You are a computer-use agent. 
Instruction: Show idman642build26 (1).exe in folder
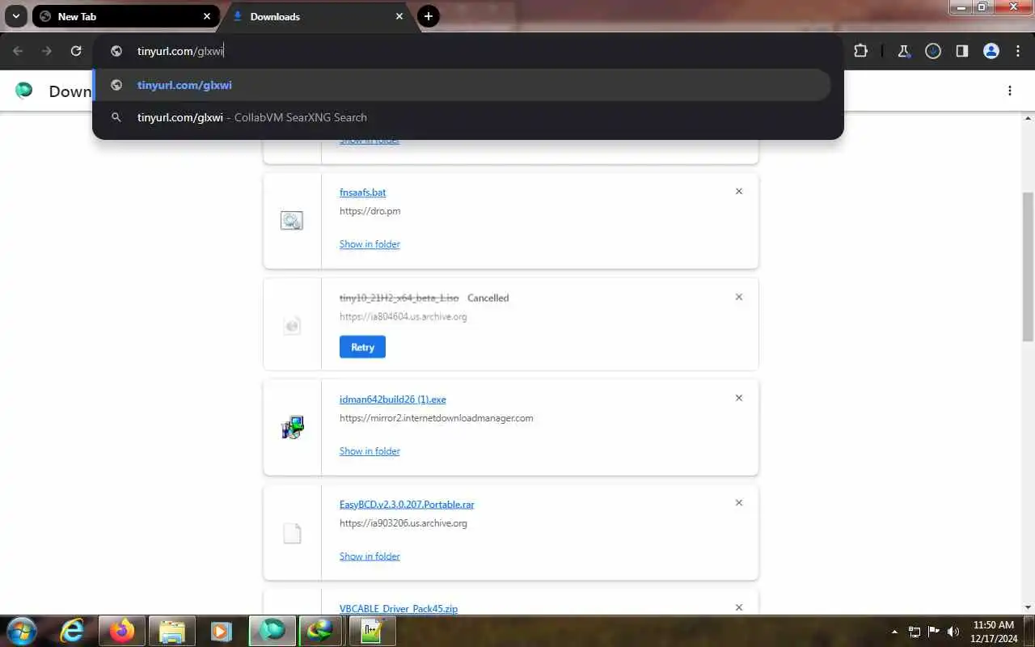(370, 451)
